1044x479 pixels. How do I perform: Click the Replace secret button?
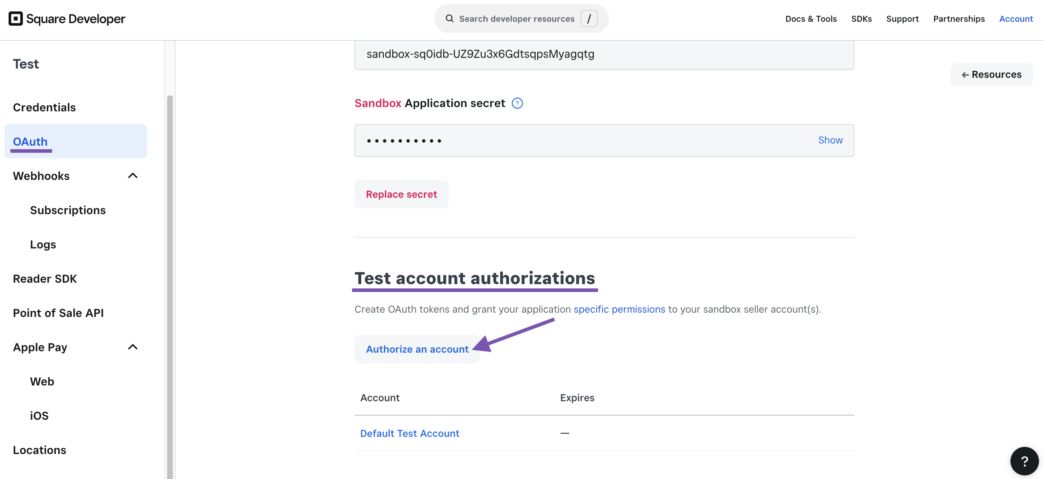point(401,195)
